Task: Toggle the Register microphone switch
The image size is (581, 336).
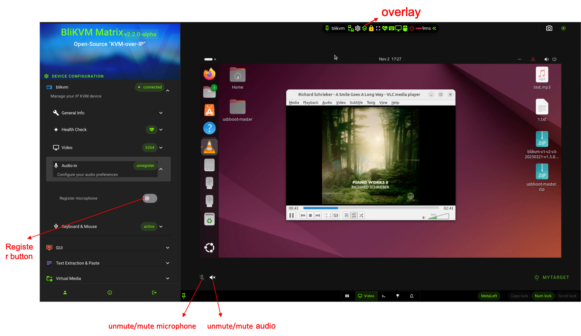Action: tap(150, 198)
